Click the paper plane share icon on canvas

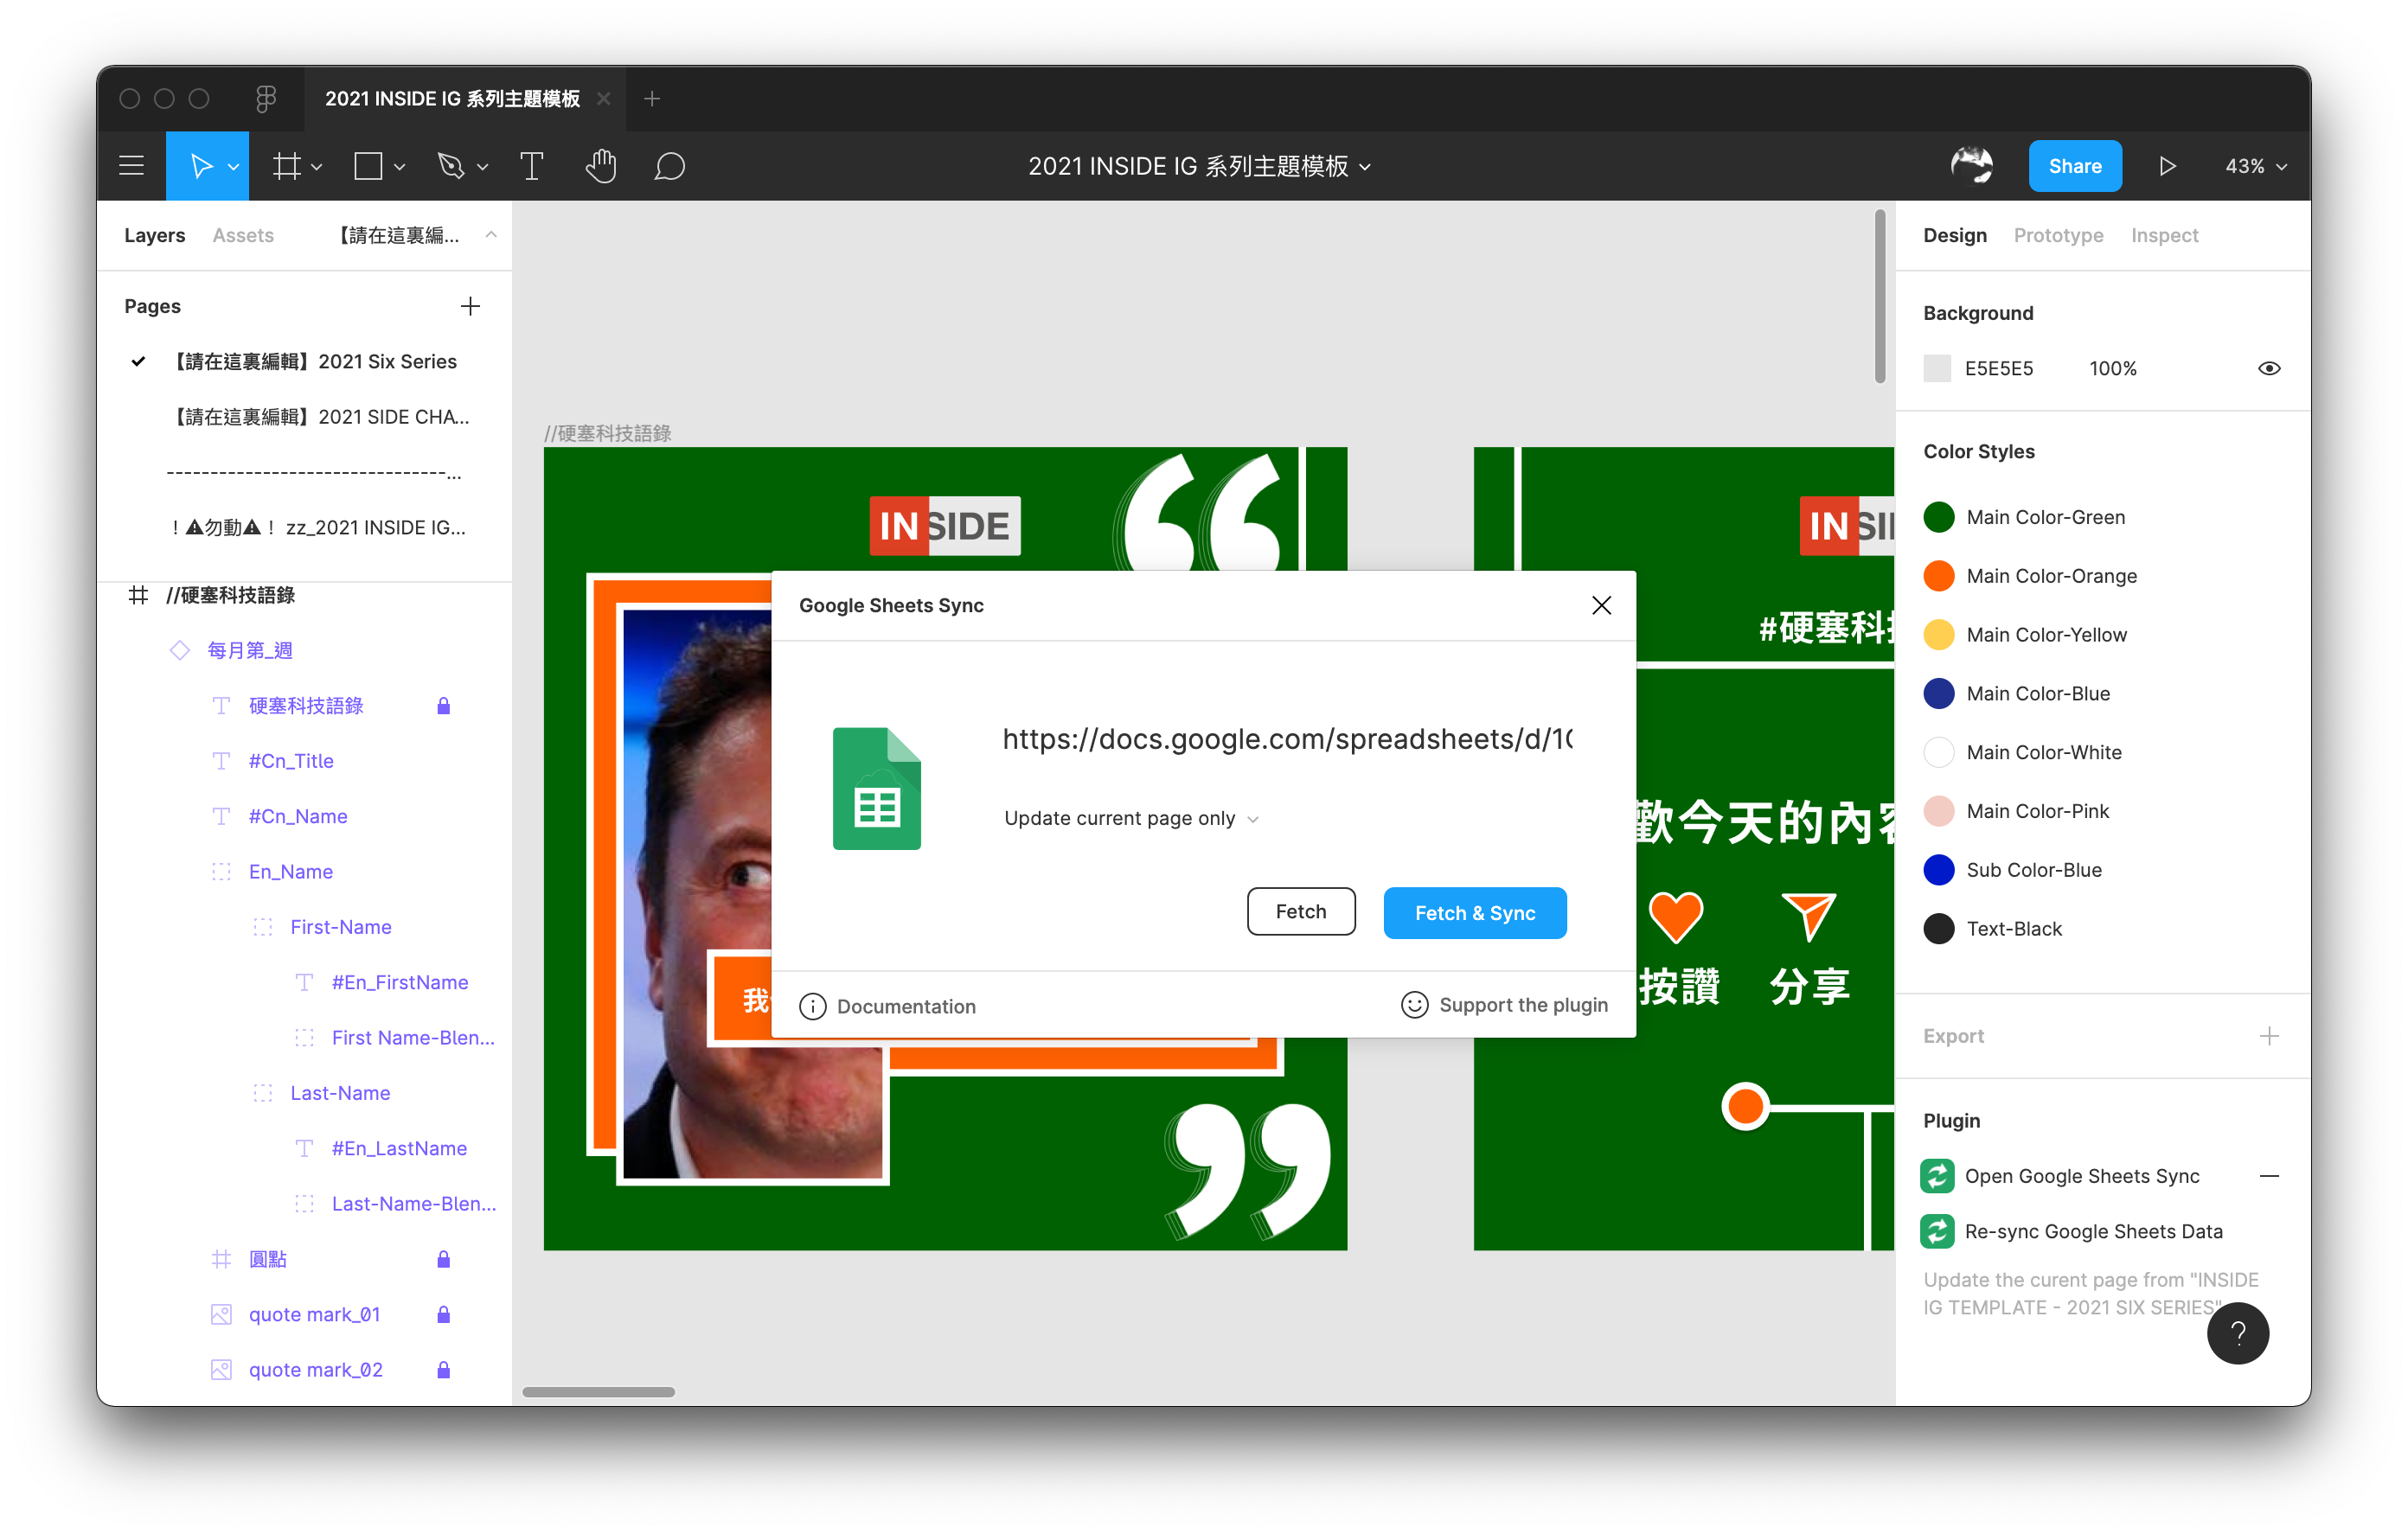[1808, 916]
